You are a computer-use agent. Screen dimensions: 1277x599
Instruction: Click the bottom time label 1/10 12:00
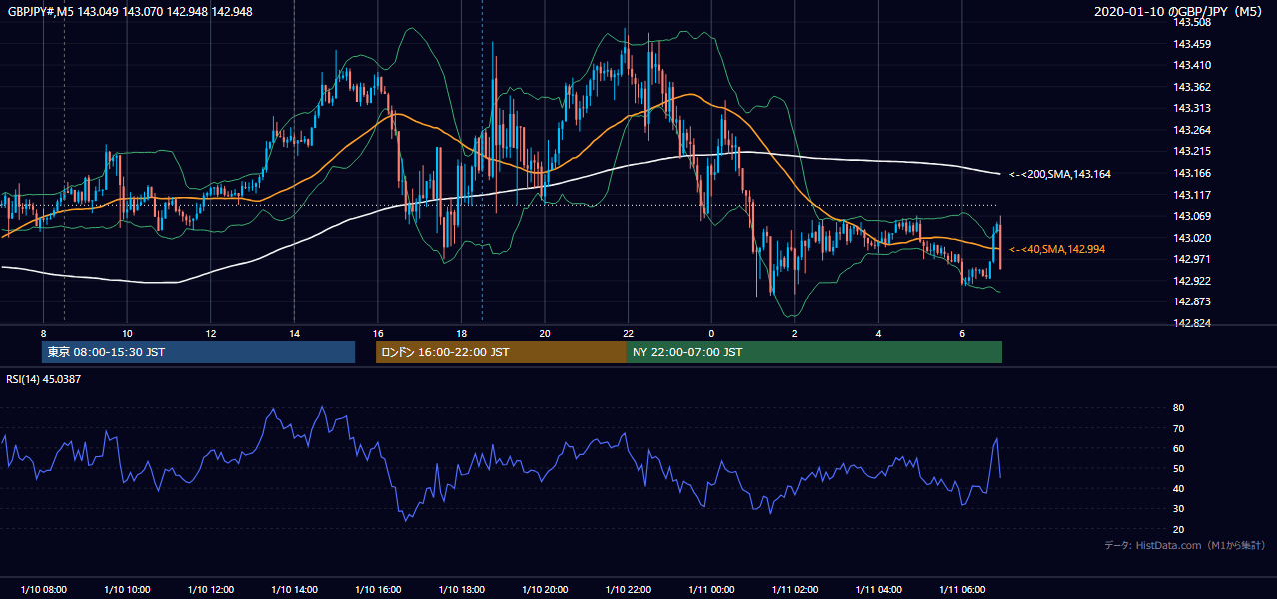click(x=210, y=590)
